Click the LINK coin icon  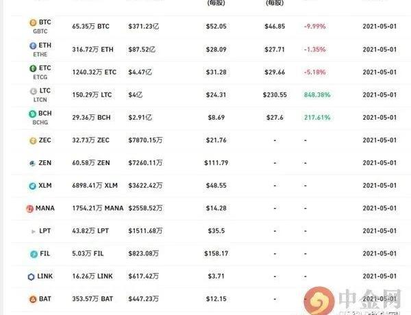[32, 277]
